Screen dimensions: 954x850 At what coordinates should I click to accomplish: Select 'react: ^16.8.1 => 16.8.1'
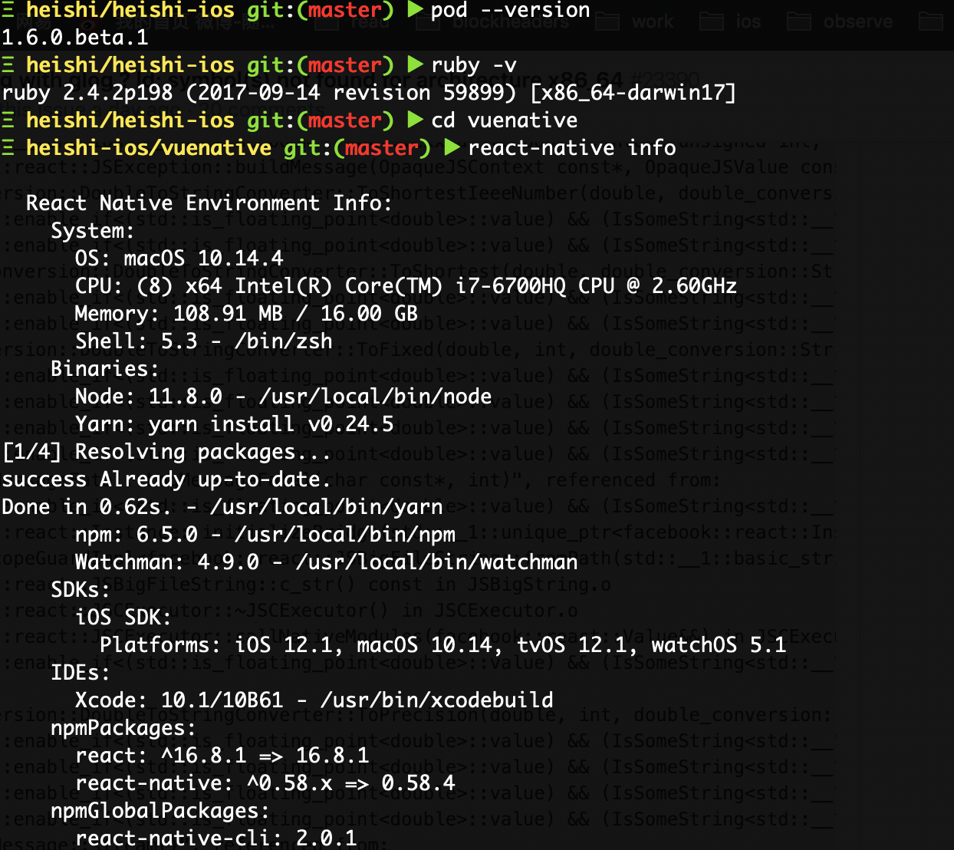tap(222, 756)
